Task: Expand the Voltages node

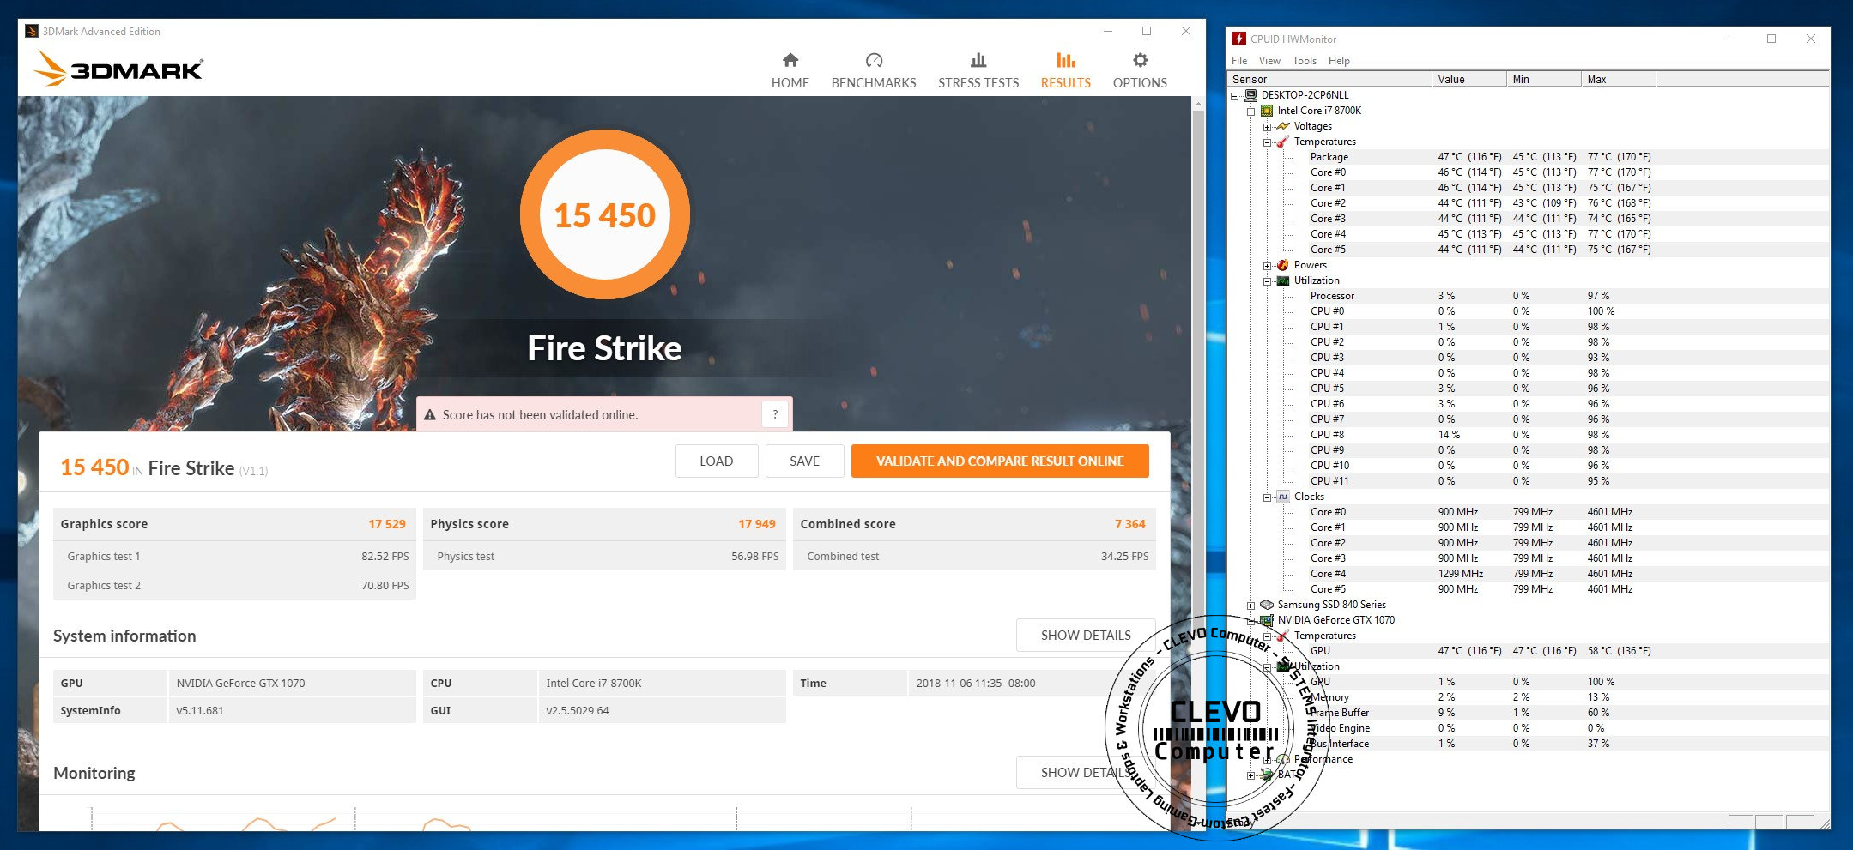Action: [x=1267, y=127]
